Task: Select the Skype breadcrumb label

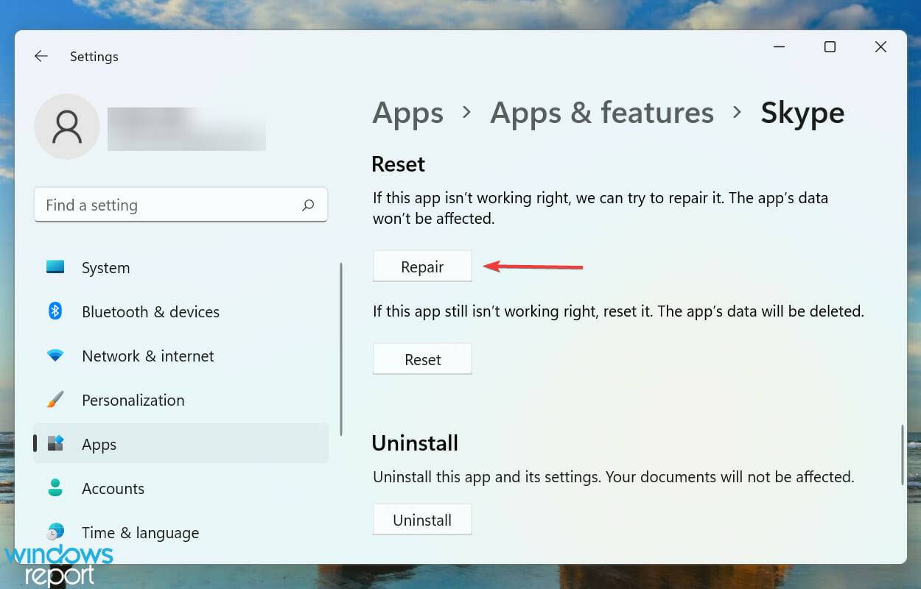Action: pos(802,113)
